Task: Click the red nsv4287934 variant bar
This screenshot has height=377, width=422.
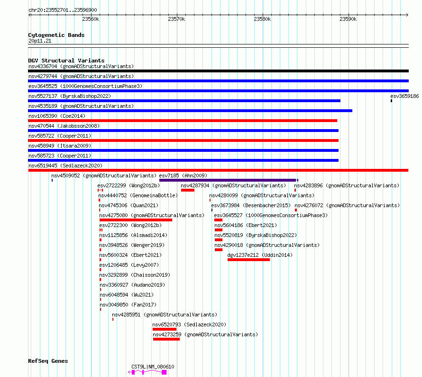Action: tap(188, 190)
